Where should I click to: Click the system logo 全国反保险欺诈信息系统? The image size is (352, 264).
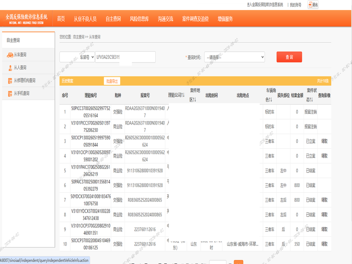(x=26, y=18)
